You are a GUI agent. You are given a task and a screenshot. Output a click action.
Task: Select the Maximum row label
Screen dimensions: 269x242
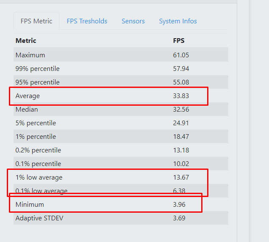point(30,55)
